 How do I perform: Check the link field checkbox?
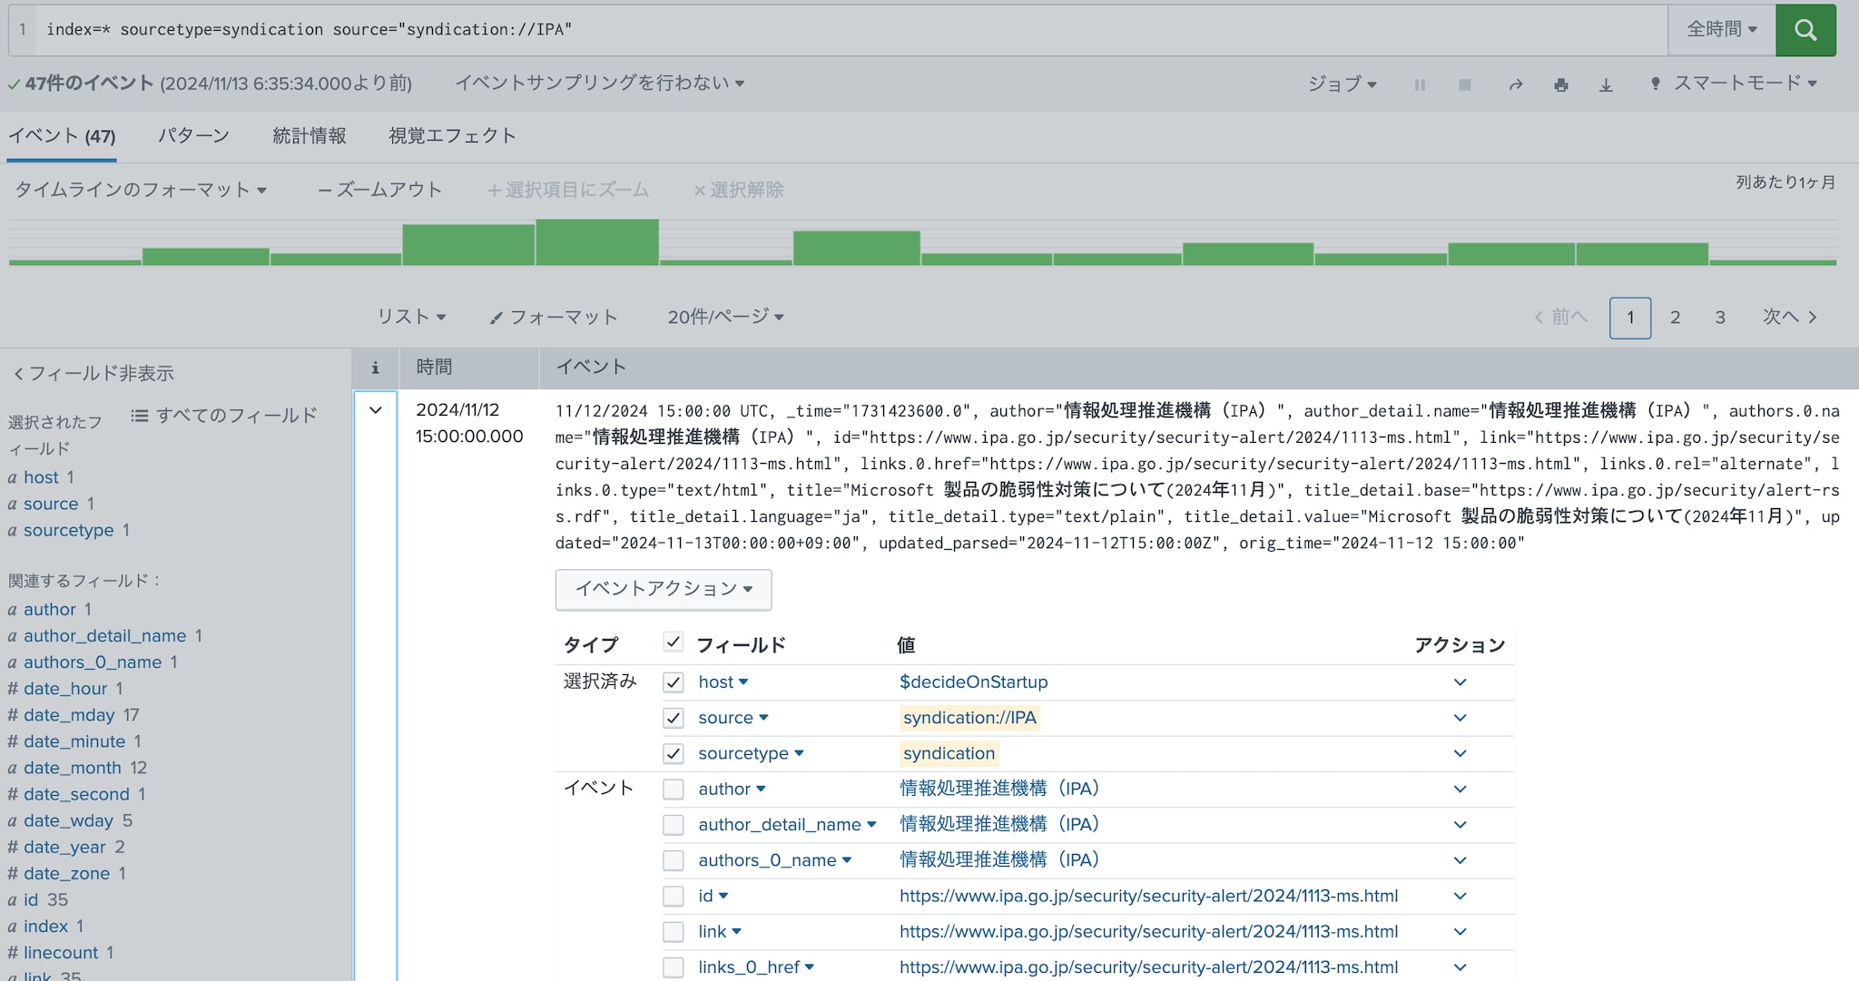(x=673, y=932)
